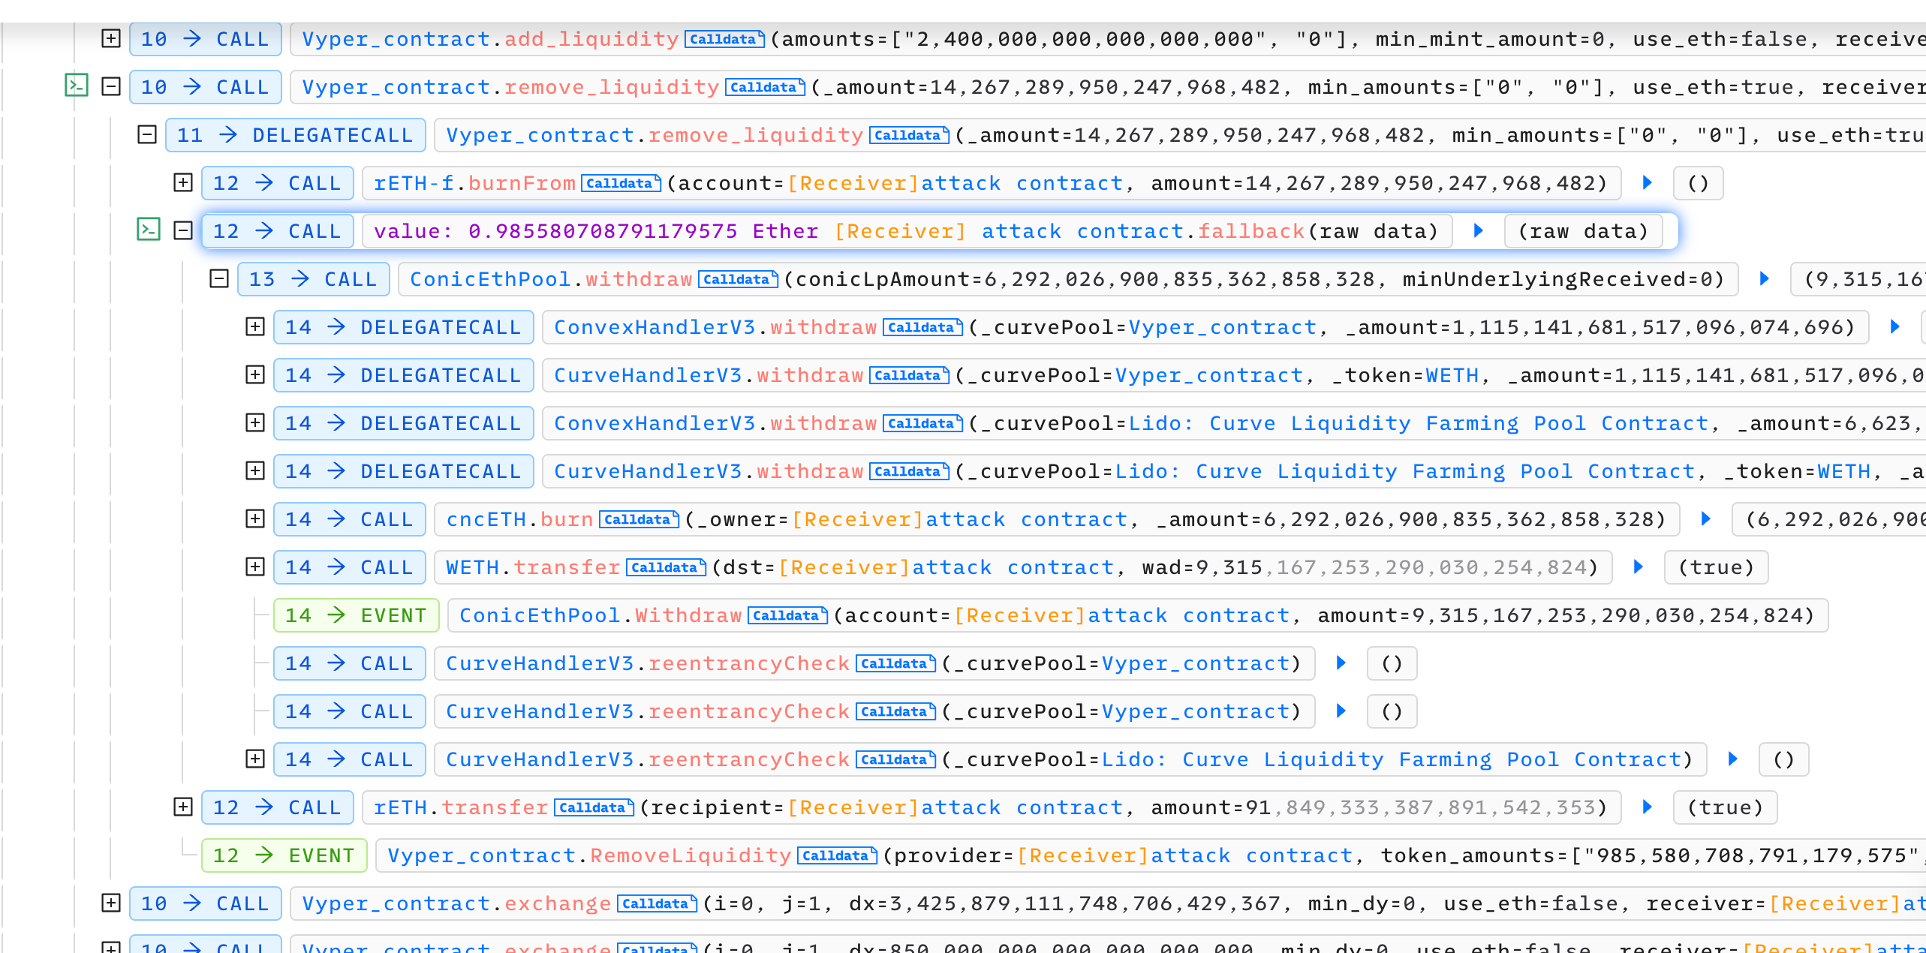The width and height of the screenshot is (1926, 953).
Task: Click Calldata badge on RemoveLiquidity event
Action: coord(836,855)
